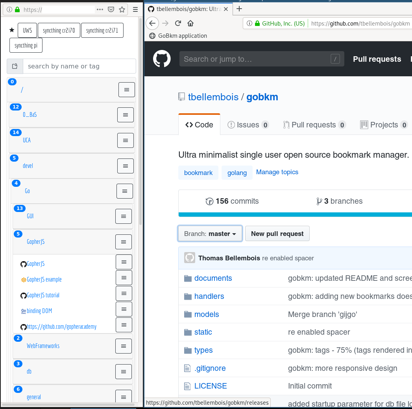Open the menu button for the Go folder

pyautogui.click(x=125, y=191)
